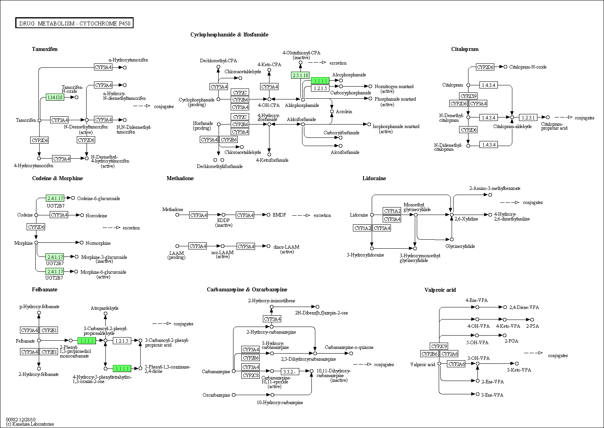Select the 1.1.1.1 box beside 5-Phenyl-1,3-oxazinane-2,4-dione

pyautogui.click(x=122, y=368)
